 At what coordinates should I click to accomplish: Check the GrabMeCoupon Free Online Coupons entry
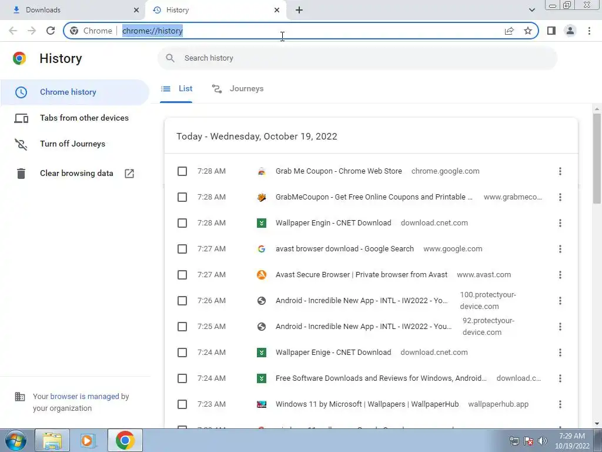point(182,197)
